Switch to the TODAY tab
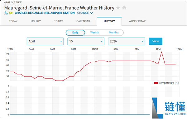 [13, 21]
